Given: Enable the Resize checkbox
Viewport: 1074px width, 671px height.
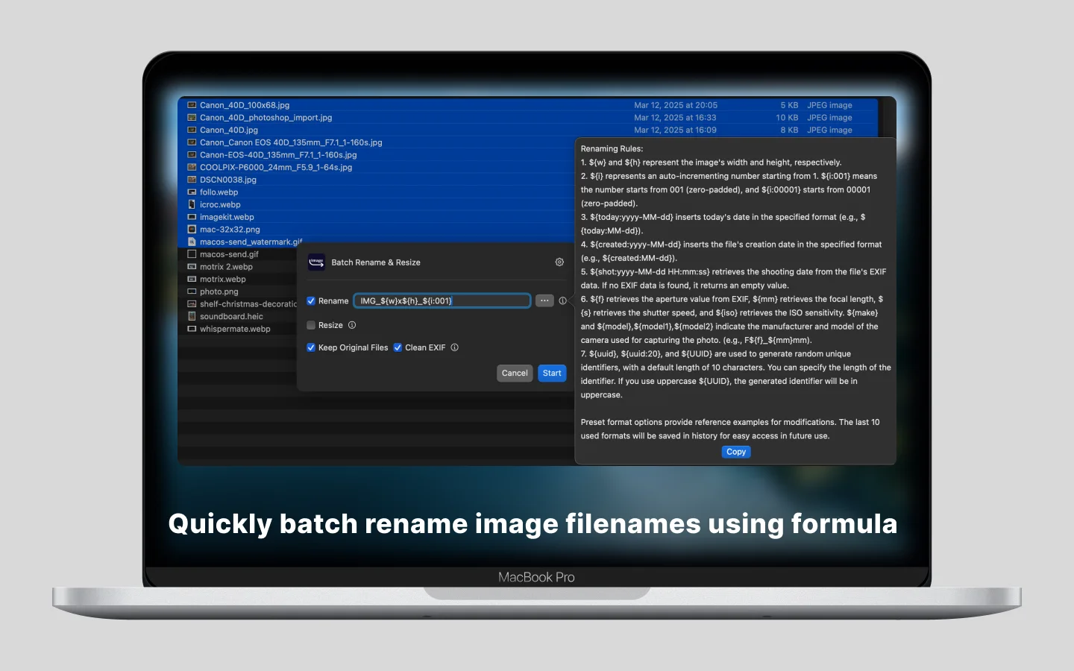Looking at the screenshot, I should tap(311, 325).
